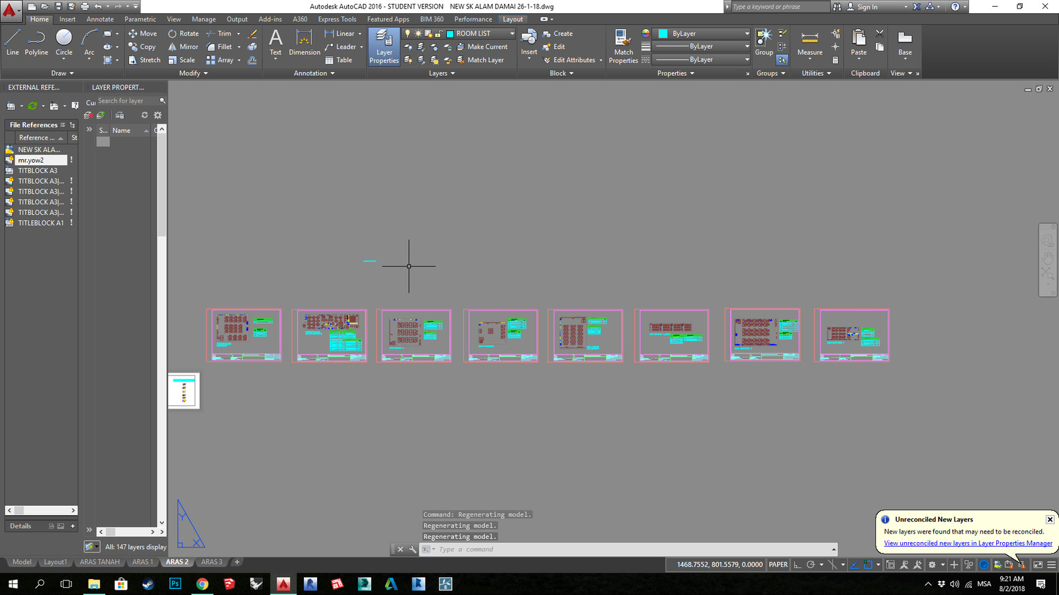Expand the Block panel
Screen dimensions: 1059x595
point(561,73)
